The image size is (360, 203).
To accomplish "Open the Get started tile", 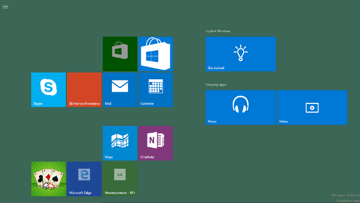I will [x=241, y=54].
